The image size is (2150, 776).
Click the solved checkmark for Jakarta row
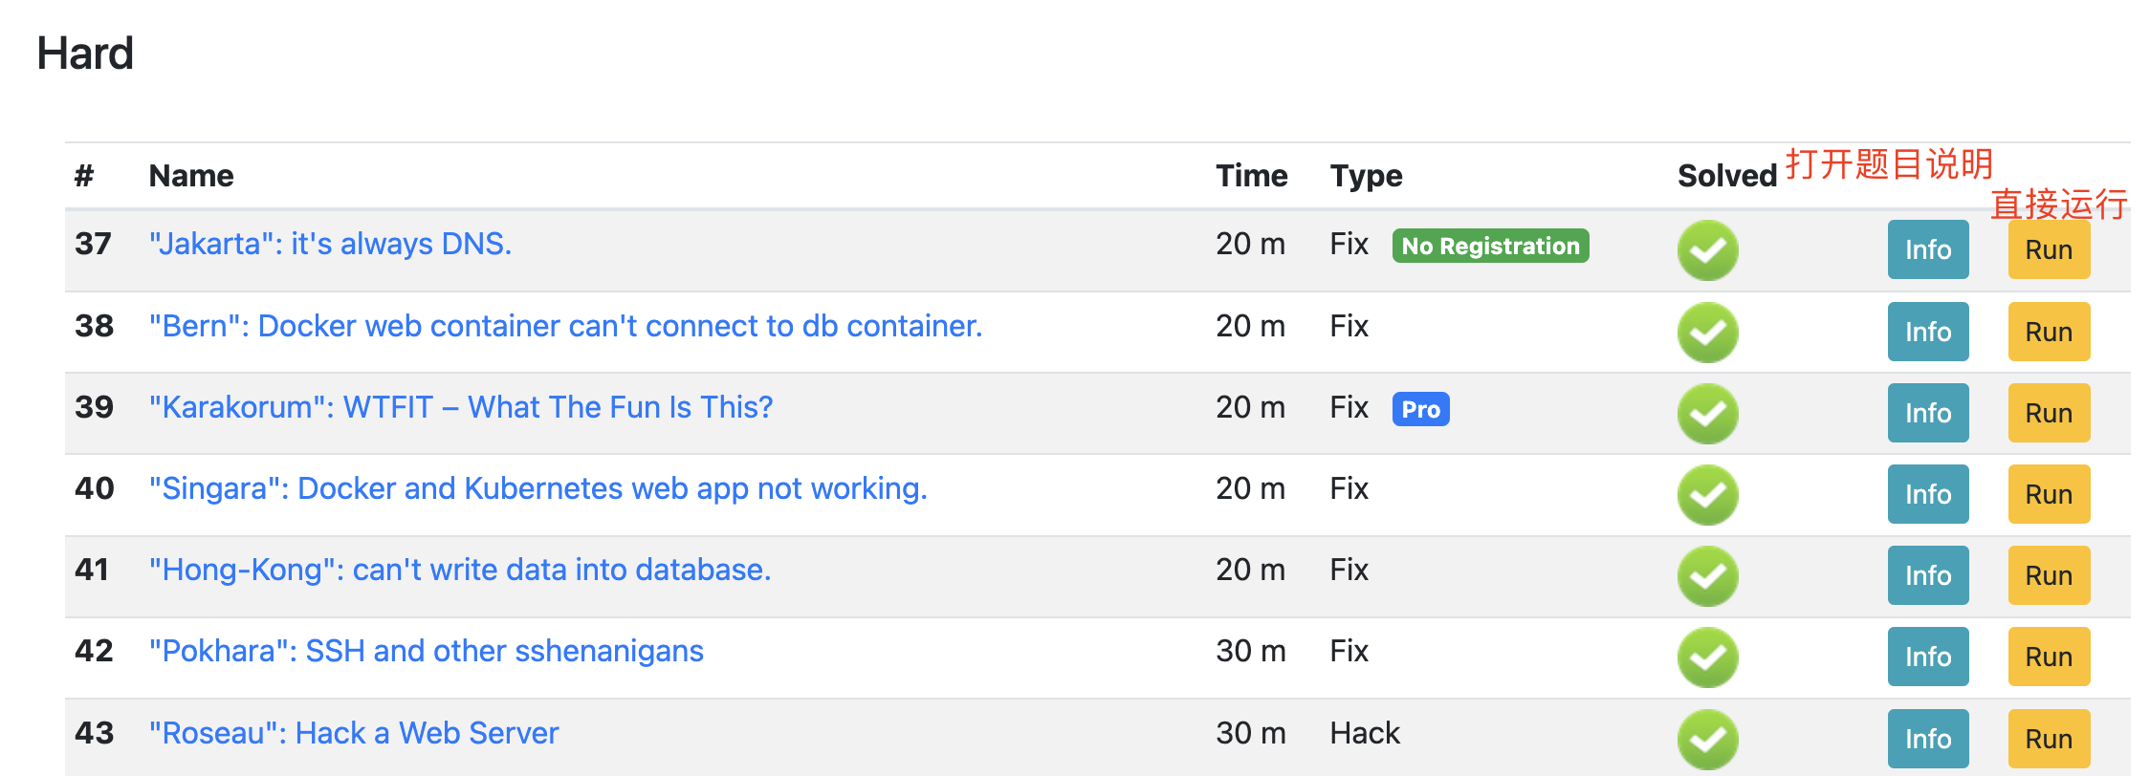point(1707,250)
